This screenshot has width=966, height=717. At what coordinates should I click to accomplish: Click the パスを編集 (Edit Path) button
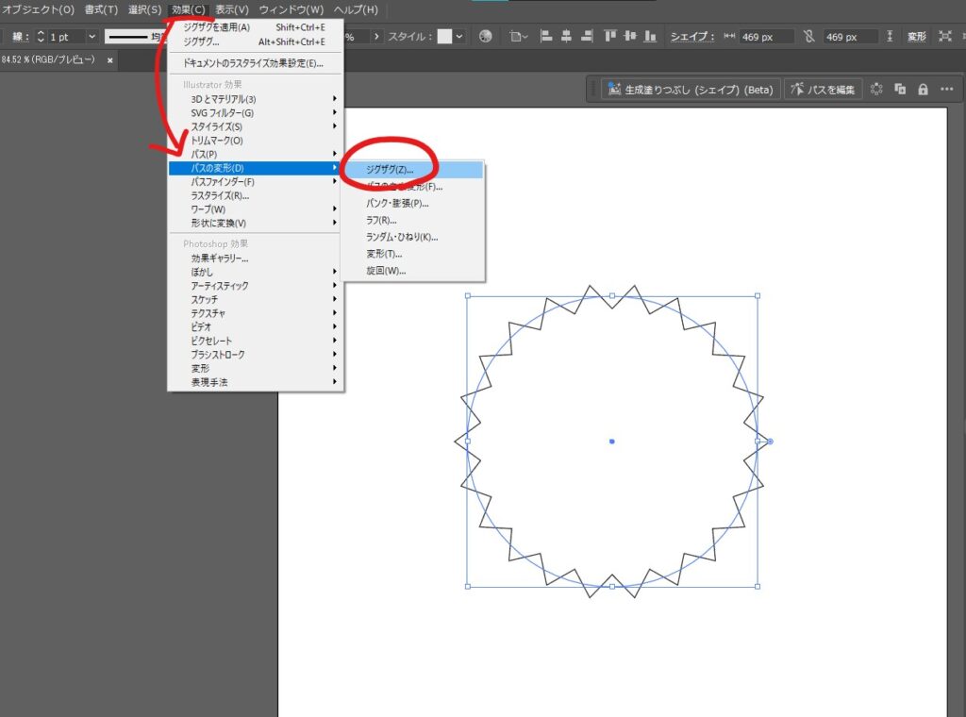pos(823,90)
